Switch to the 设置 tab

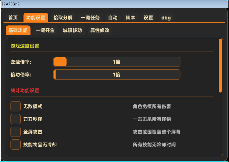[148, 18]
